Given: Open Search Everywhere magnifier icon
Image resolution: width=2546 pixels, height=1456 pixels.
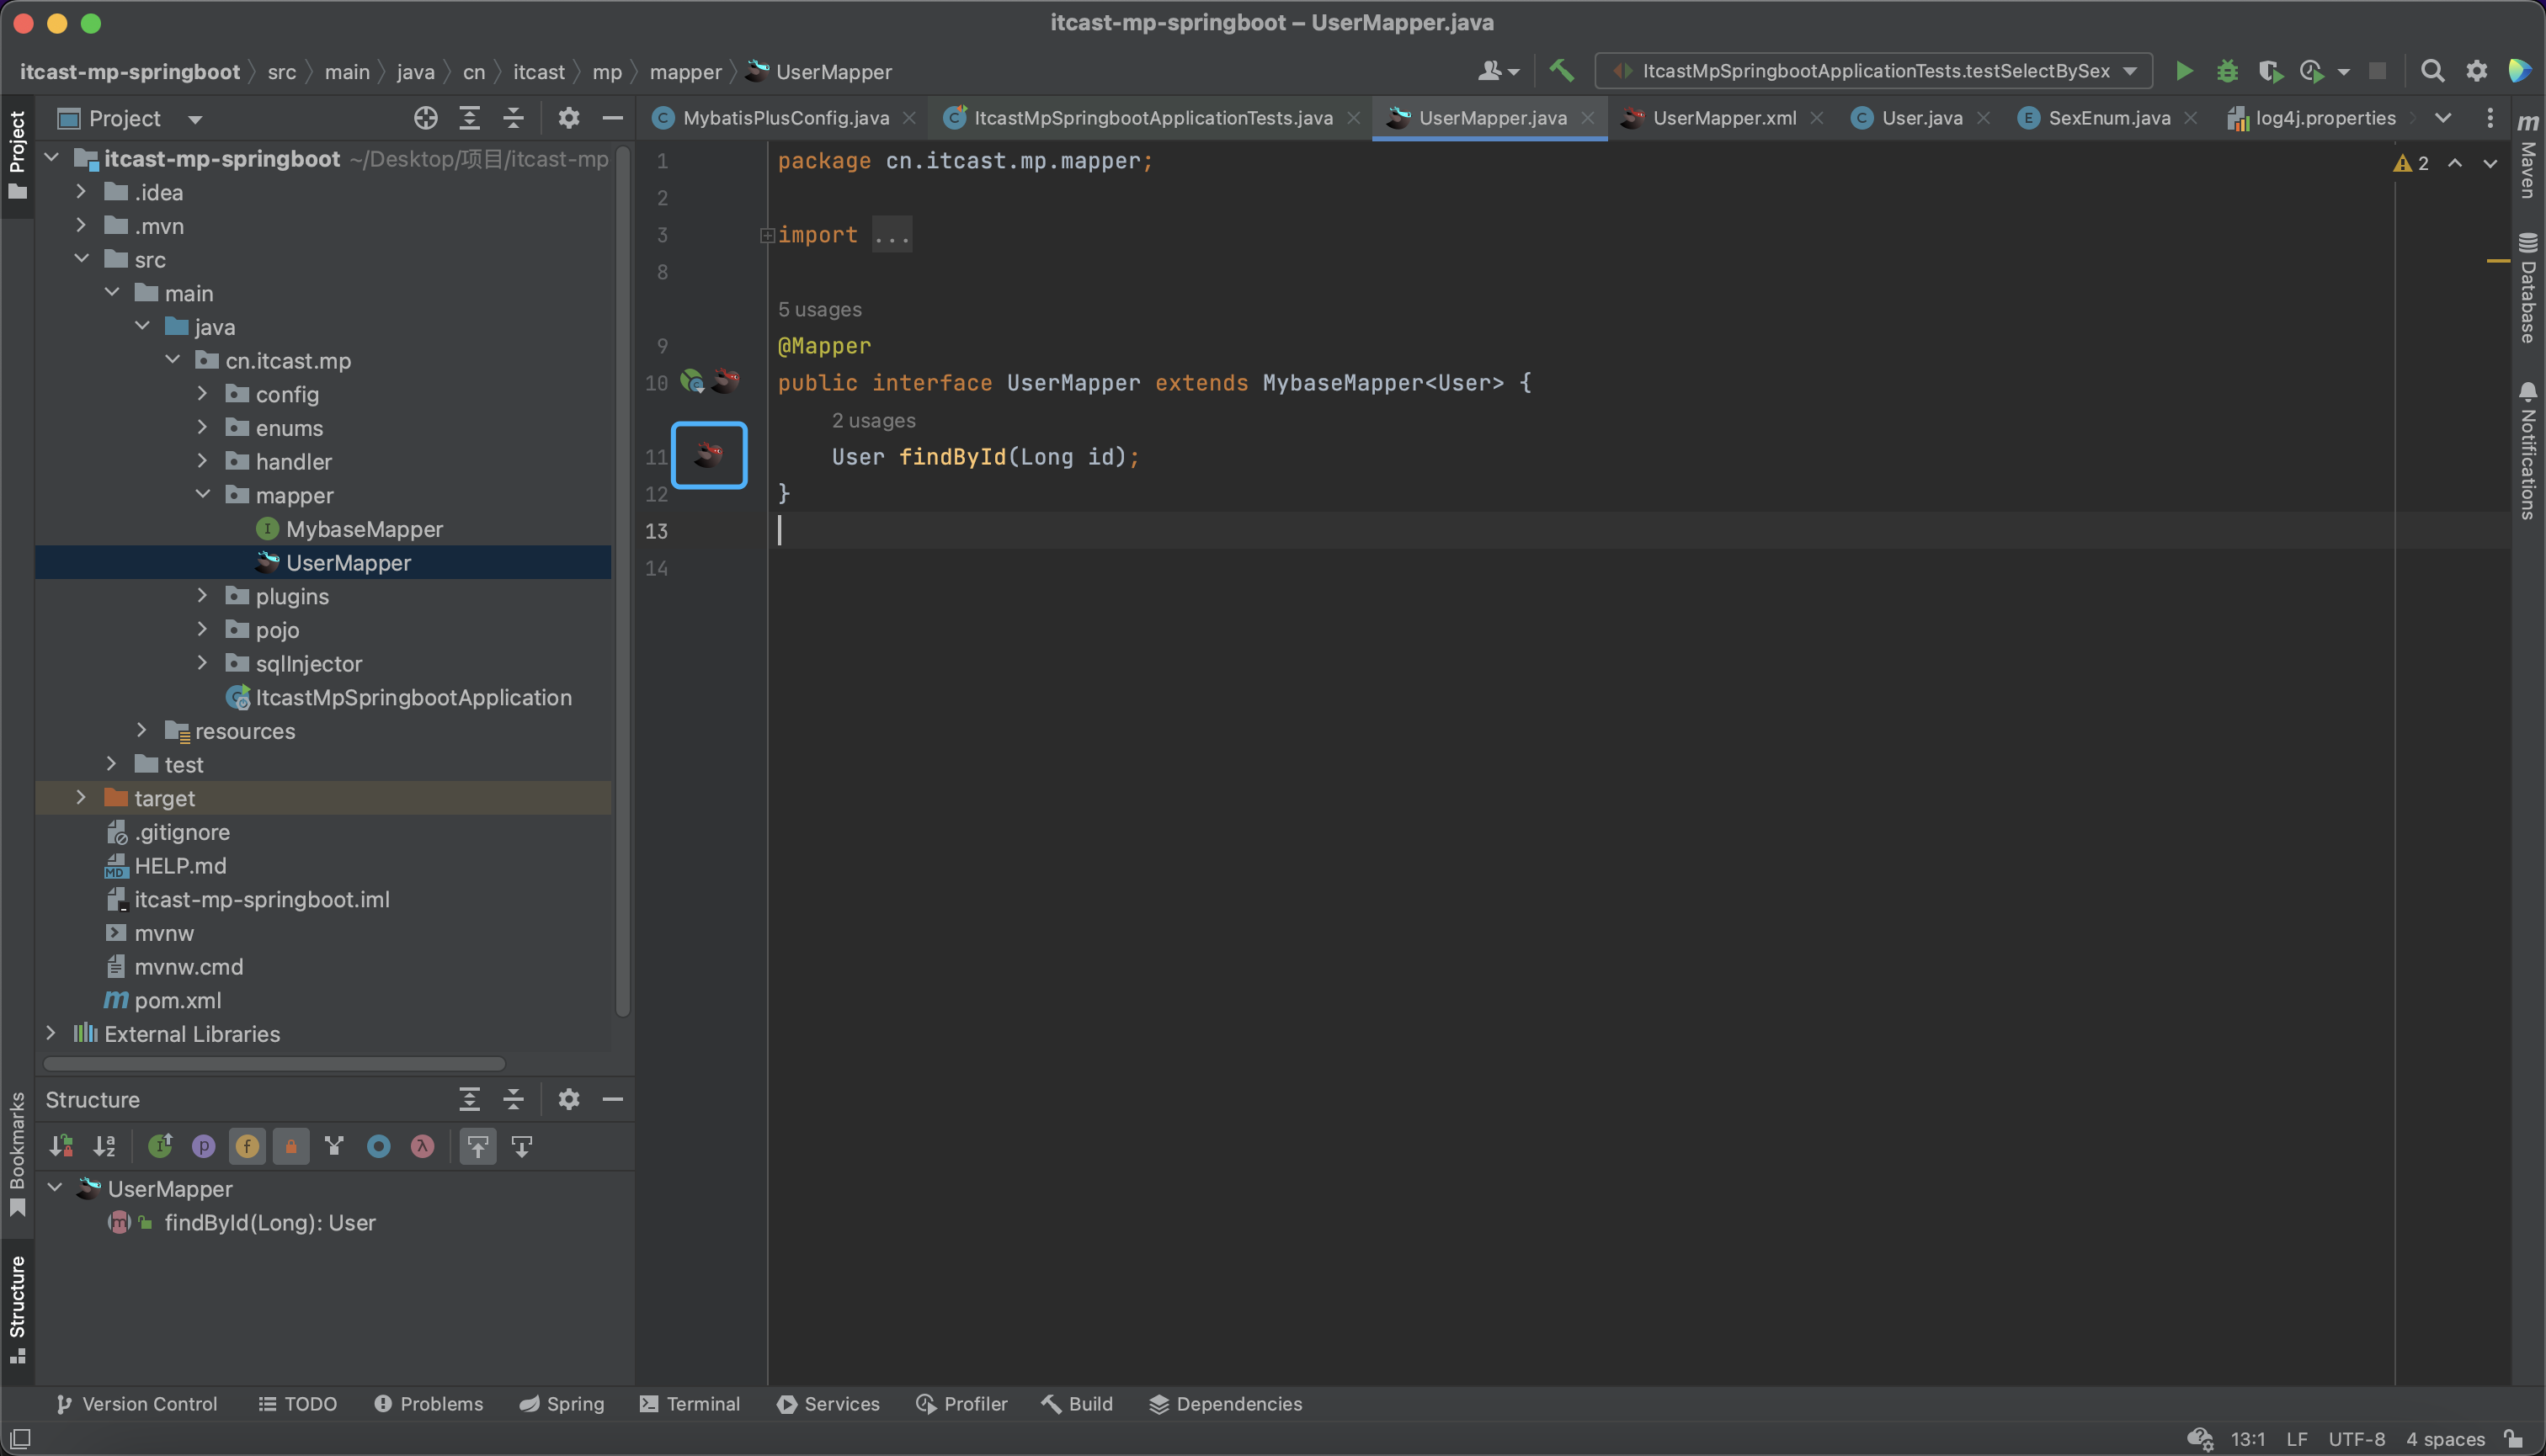Looking at the screenshot, I should click(2432, 71).
